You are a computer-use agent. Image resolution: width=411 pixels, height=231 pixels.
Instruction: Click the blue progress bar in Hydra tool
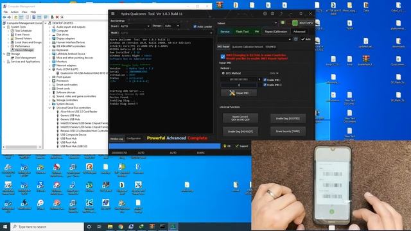164,146
